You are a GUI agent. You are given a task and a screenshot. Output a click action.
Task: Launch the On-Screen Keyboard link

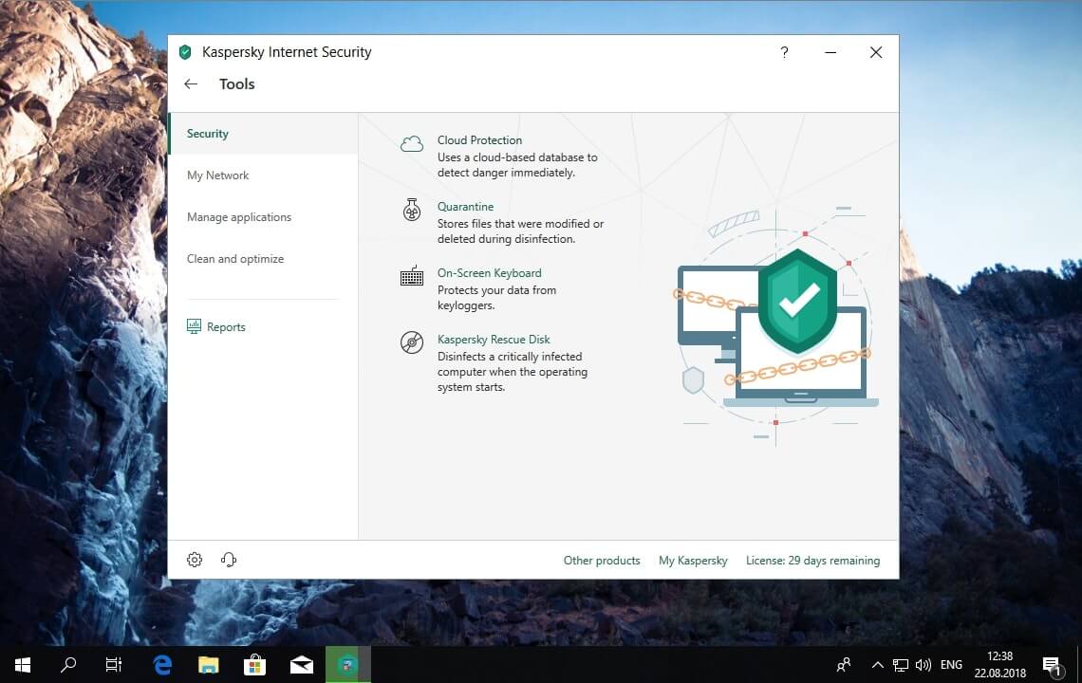coord(489,272)
